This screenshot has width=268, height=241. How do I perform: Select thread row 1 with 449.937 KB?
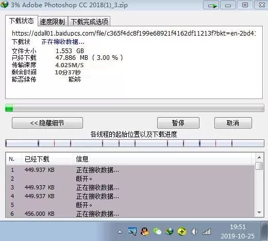(130, 170)
